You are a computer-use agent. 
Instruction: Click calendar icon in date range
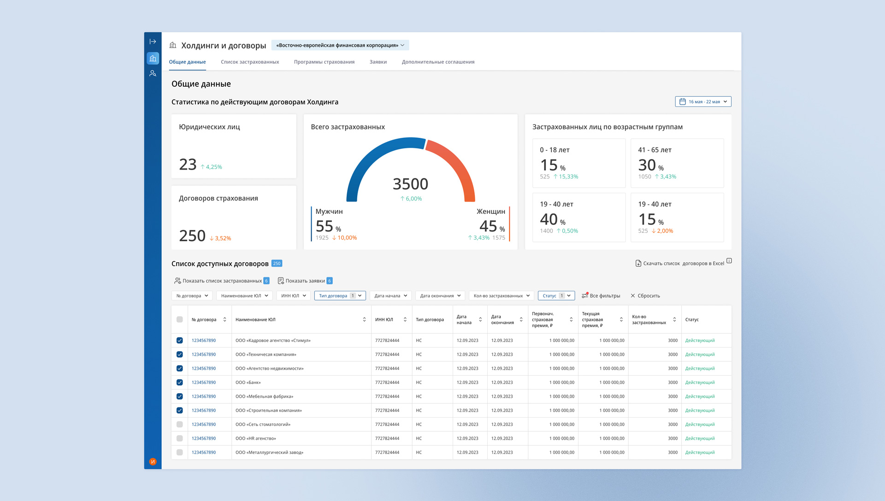pyautogui.click(x=682, y=101)
